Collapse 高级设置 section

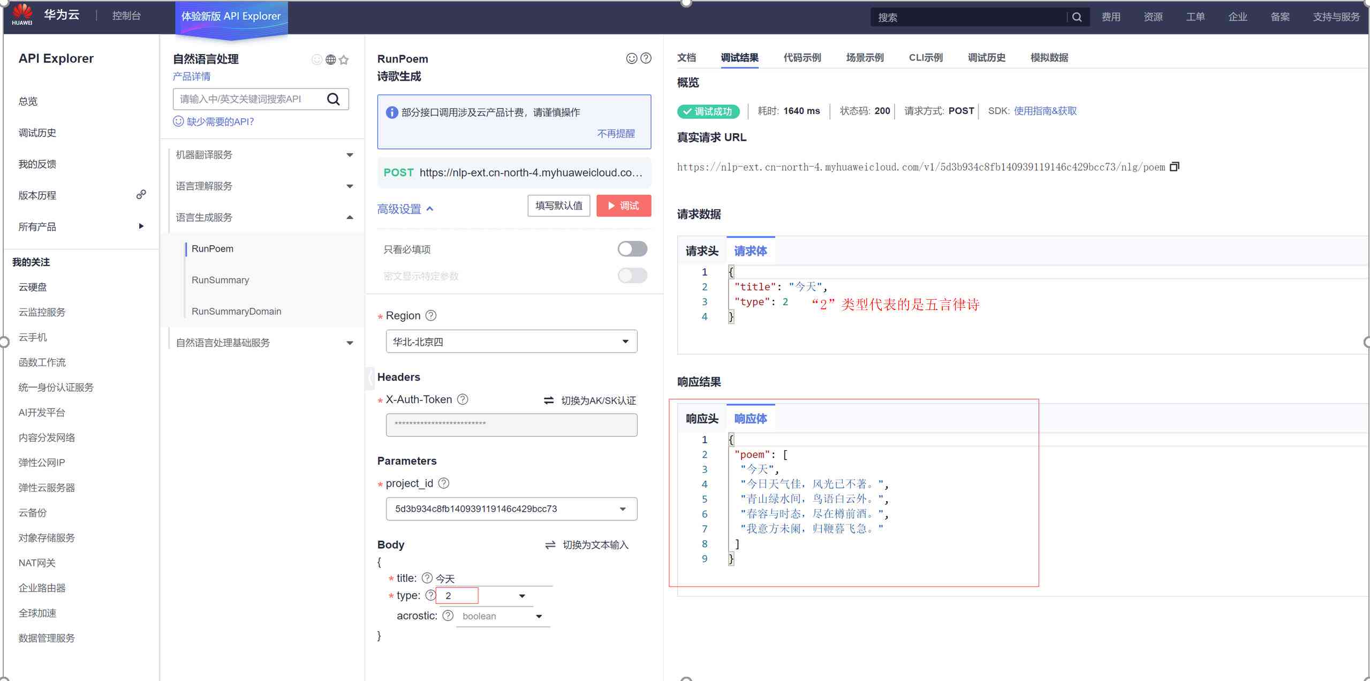coord(405,209)
